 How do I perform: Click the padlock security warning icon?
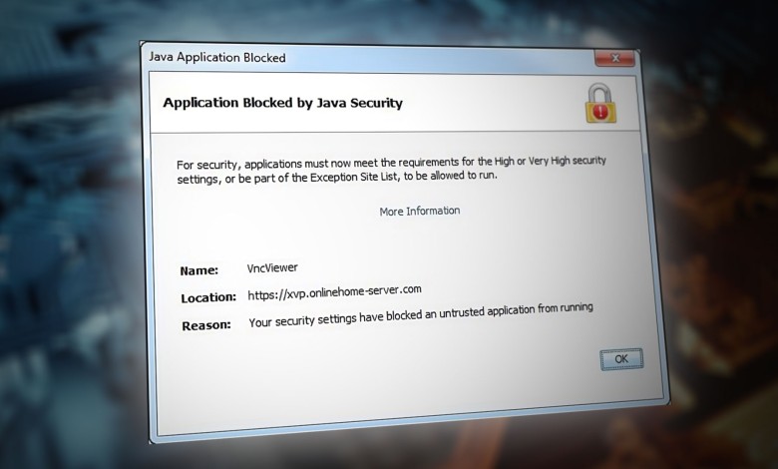pos(600,103)
